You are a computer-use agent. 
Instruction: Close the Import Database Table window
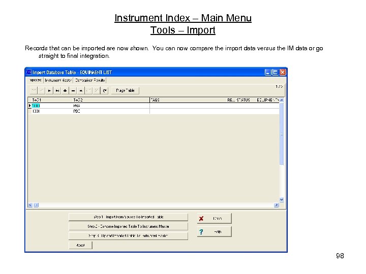point(283,72)
